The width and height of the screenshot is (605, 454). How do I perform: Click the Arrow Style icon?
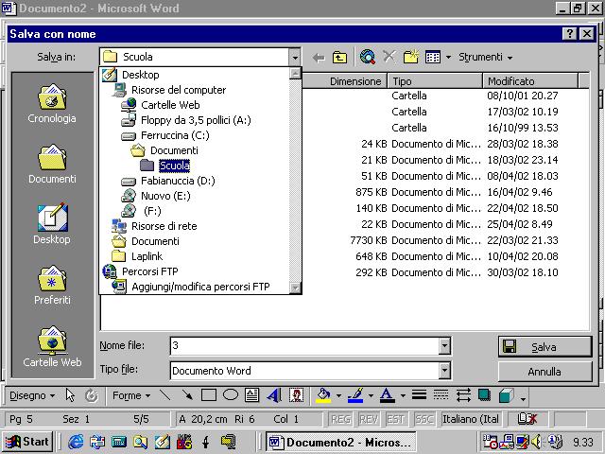tap(463, 395)
